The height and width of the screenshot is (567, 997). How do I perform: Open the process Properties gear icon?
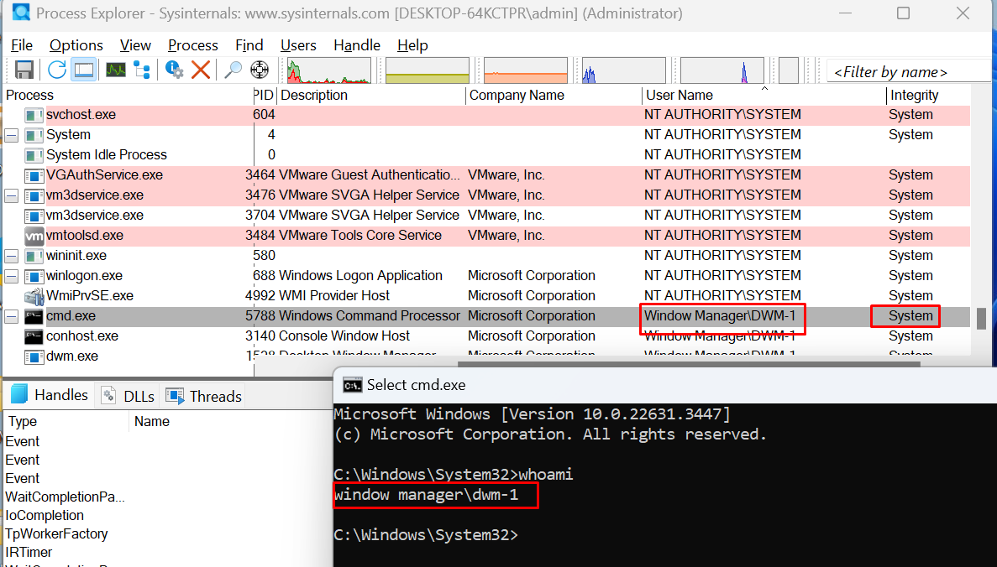click(174, 70)
